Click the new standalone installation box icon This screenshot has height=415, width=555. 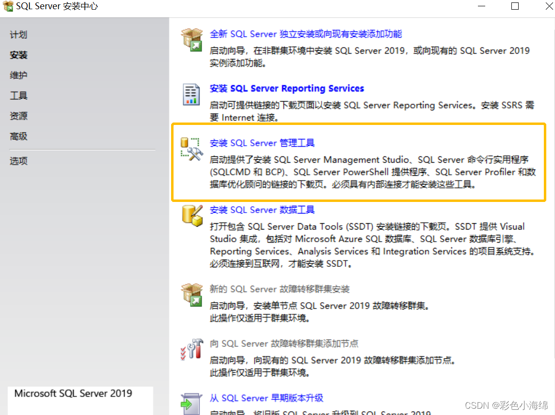click(x=192, y=40)
